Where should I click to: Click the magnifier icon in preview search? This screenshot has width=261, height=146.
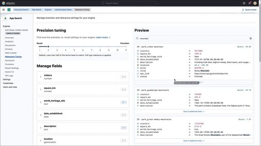[x=137, y=39]
